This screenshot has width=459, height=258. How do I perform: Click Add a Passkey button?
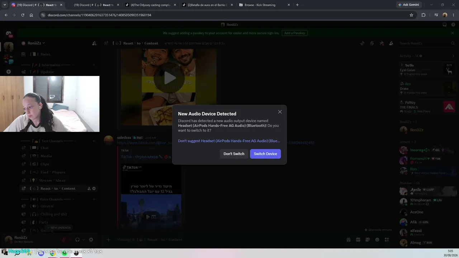click(294, 33)
